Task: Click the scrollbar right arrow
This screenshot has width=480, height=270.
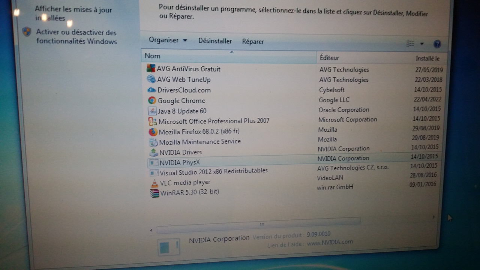Action: click(x=433, y=217)
